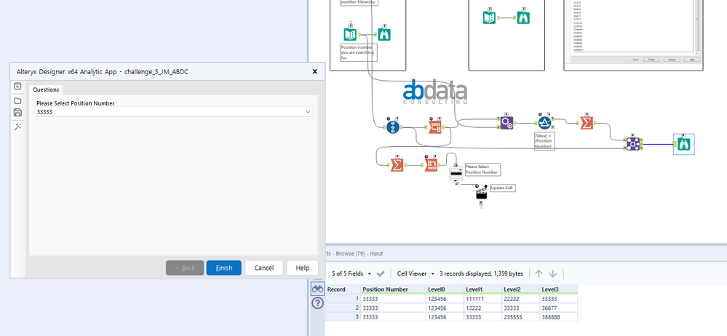Click the Cancel button
Viewport: 727px width, 336px height.
click(x=264, y=268)
